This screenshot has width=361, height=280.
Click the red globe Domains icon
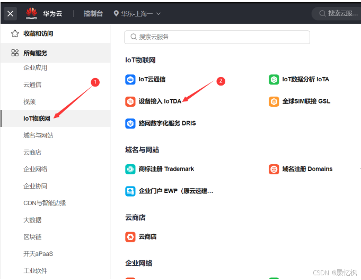point(274,169)
